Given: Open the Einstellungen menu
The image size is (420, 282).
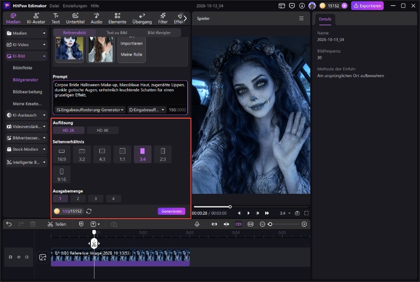Looking at the screenshot, I should click(75, 6).
